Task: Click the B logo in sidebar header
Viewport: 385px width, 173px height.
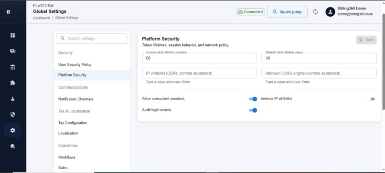Action: coord(8,12)
